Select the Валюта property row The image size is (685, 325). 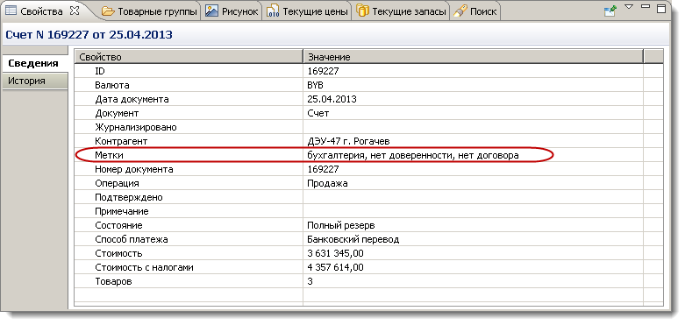(x=368, y=85)
